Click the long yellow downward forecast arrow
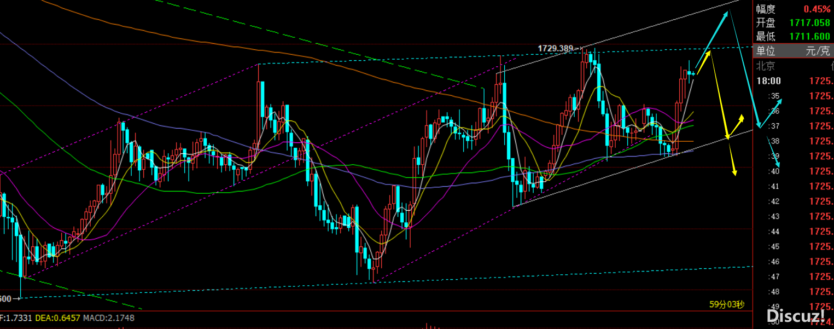Image resolution: width=834 pixels, height=329 pixels. pos(719,96)
